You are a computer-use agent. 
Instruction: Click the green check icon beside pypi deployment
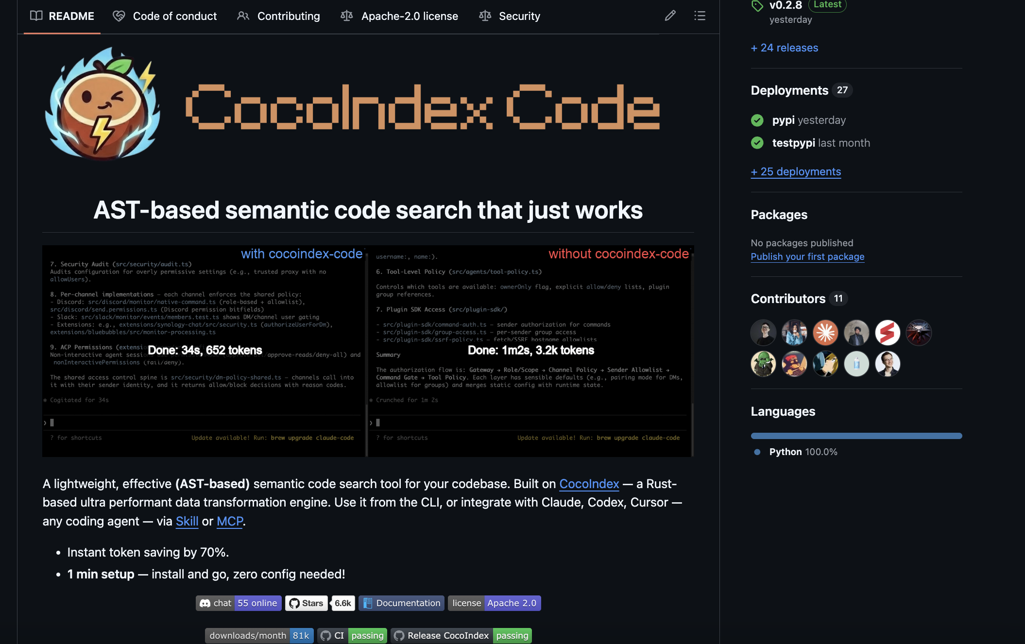757,120
